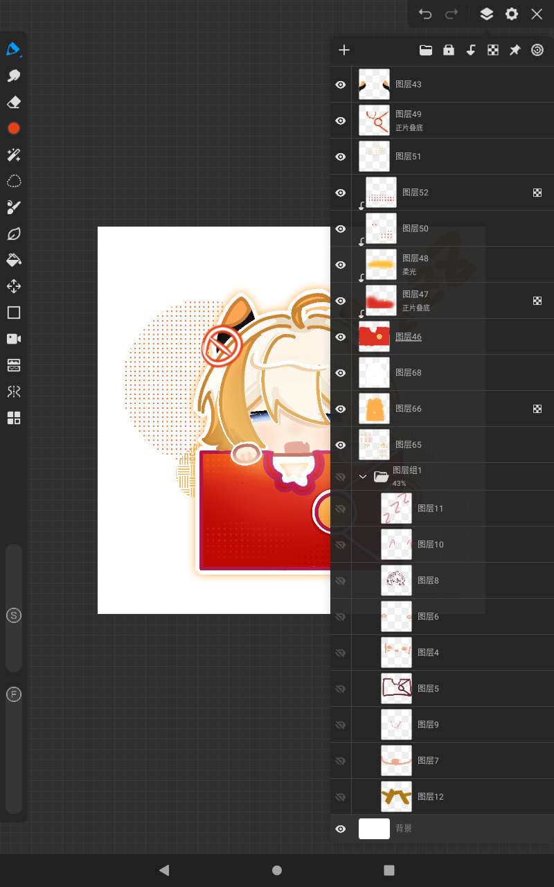Select the eraser tool
The height and width of the screenshot is (887, 554).
tap(13, 103)
